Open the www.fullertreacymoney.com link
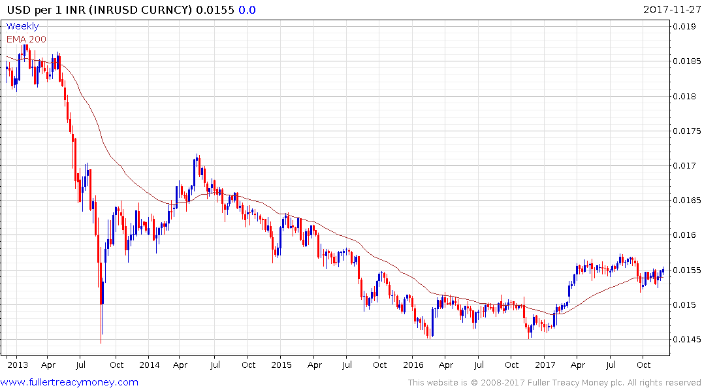This screenshot has height=392, width=702. pyautogui.click(x=69, y=382)
